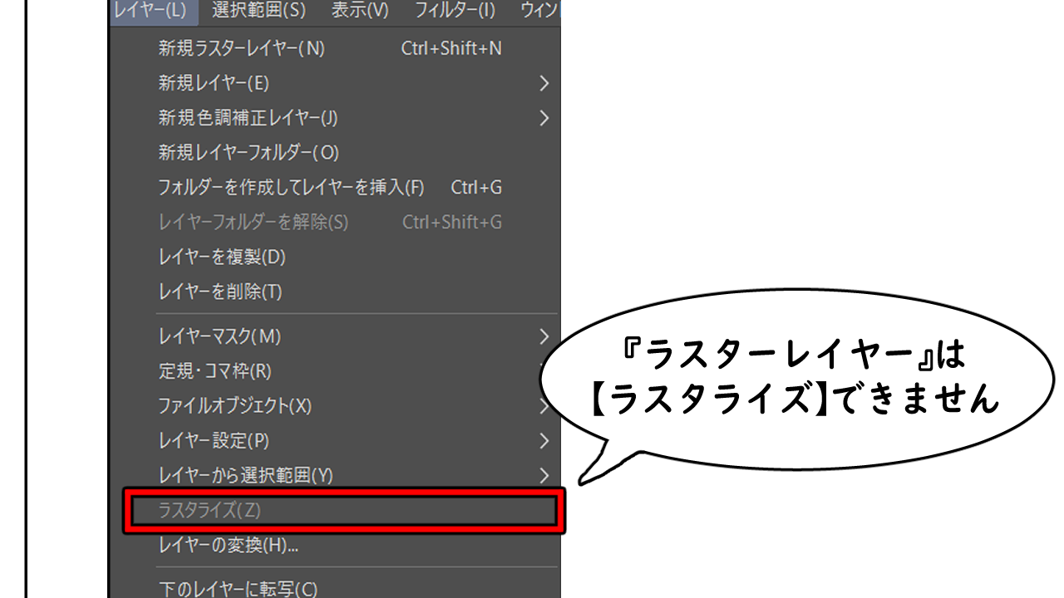Expand レイヤーマスク(M) submenu arrow
Screen dimensions: 1064x598
(x=544, y=336)
